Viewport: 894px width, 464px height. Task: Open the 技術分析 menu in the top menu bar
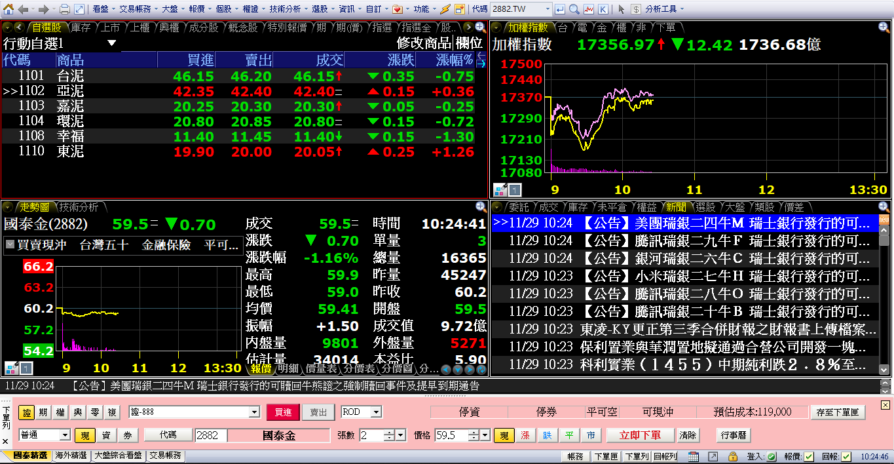coord(286,9)
